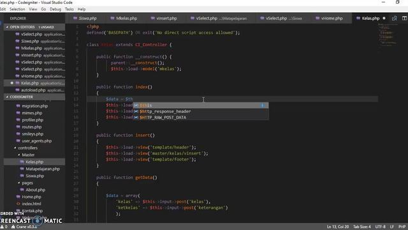Click the EXPLORER panel title
The image size is (408, 230).
pyautogui.click(x=18, y=19)
